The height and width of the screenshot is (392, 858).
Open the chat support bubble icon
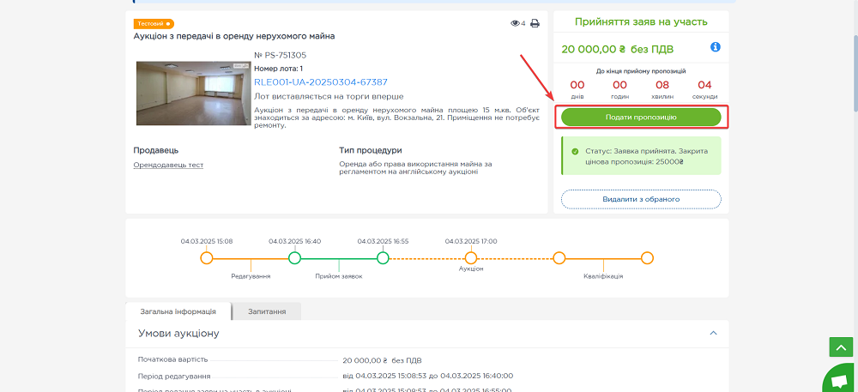click(x=838, y=379)
